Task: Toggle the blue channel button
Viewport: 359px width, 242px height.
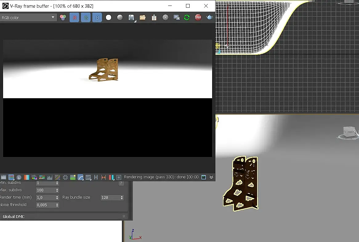Action: coord(97,18)
